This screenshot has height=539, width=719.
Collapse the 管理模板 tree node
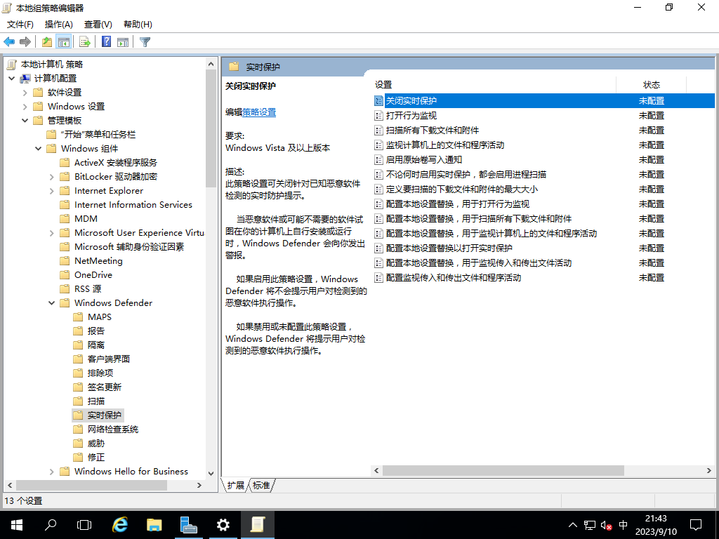coord(25,121)
